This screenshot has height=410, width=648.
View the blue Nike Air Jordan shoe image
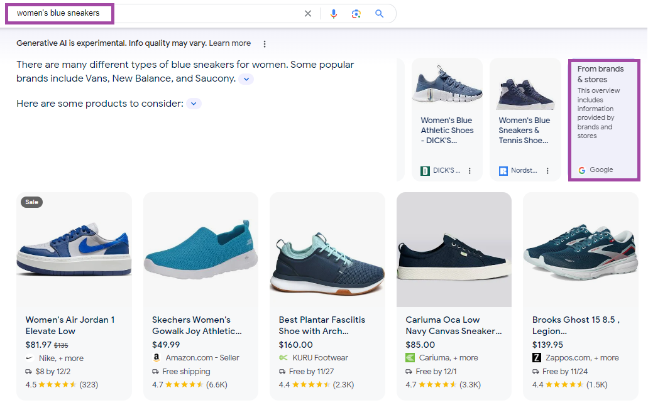pos(74,249)
